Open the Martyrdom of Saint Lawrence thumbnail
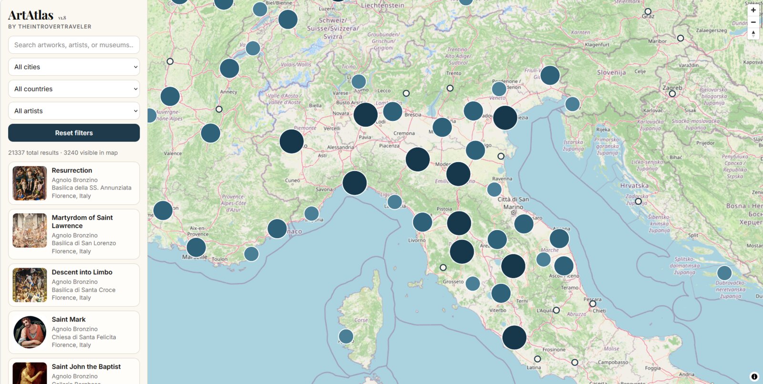The width and height of the screenshot is (763, 384). (30, 231)
